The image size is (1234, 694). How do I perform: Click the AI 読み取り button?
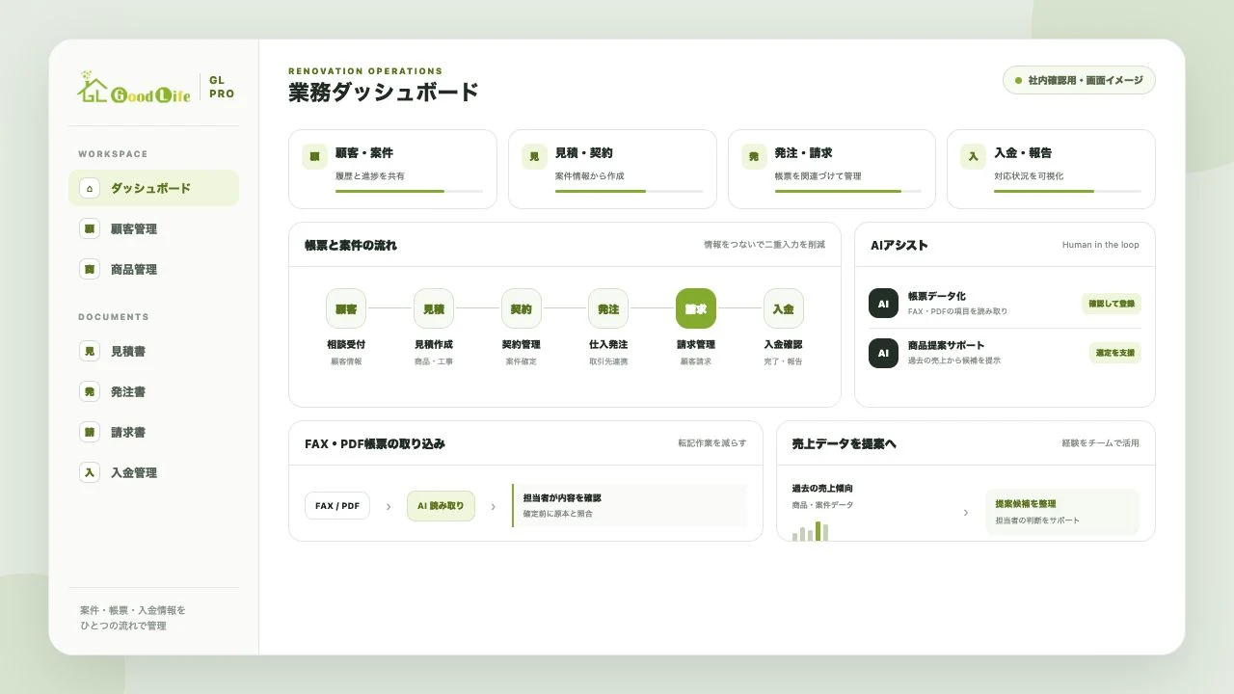pos(441,506)
